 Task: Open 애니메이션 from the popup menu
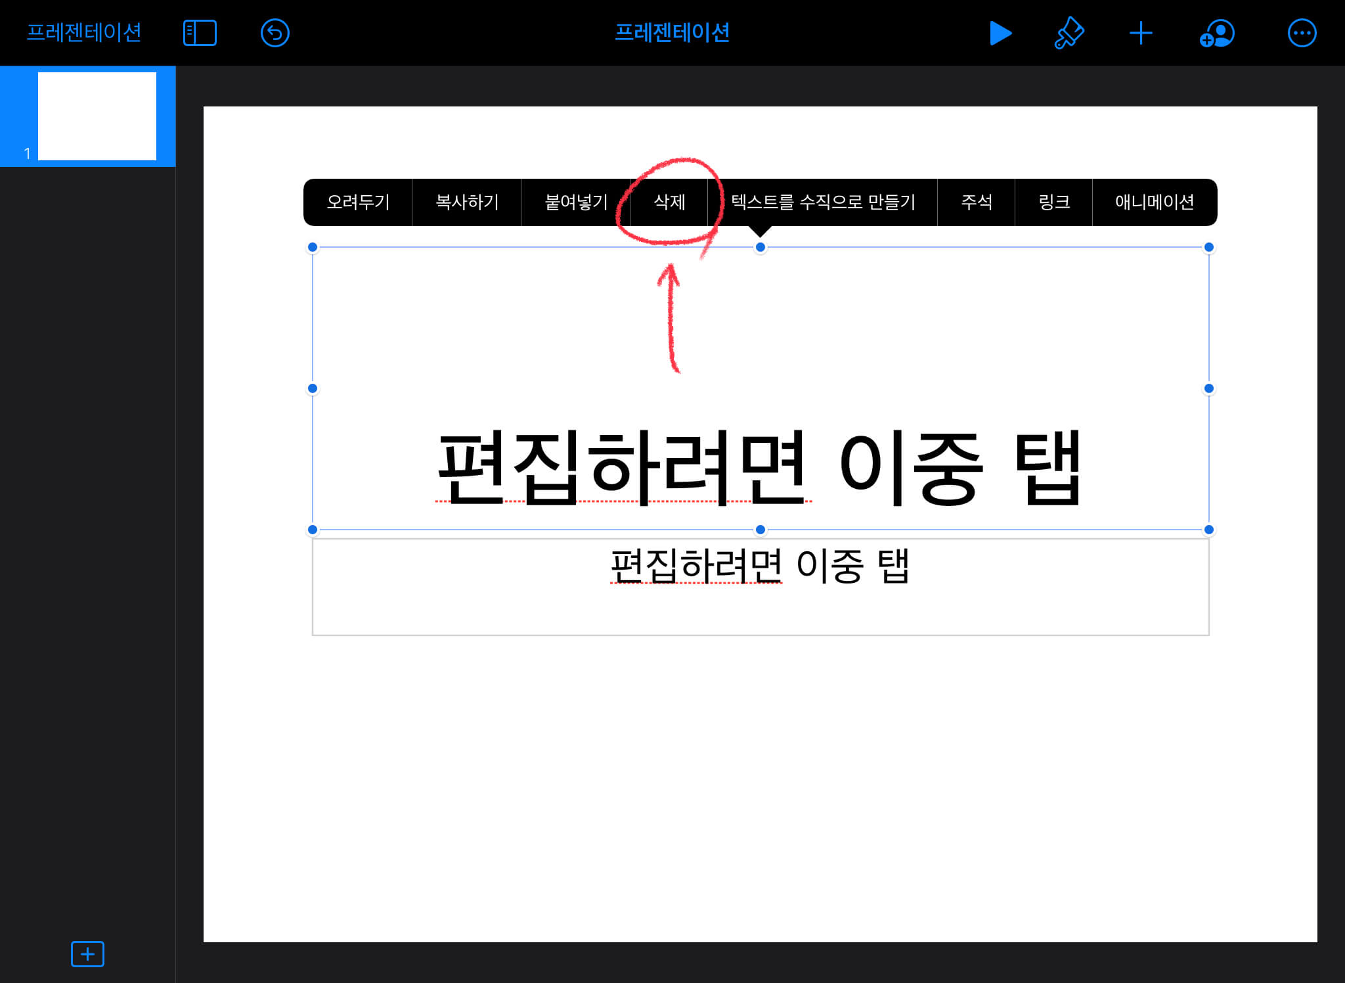point(1154,202)
